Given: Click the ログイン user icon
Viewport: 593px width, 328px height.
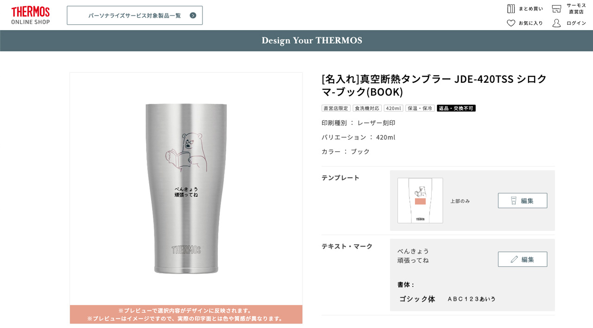Looking at the screenshot, I should (x=556, y=23).
